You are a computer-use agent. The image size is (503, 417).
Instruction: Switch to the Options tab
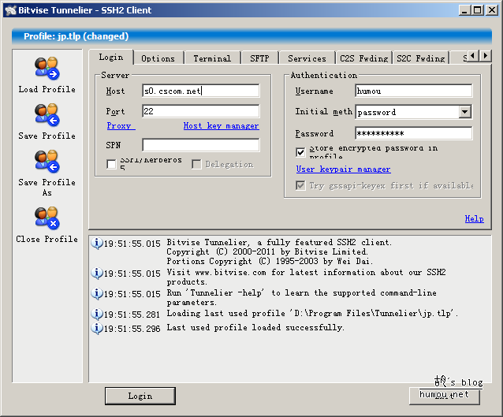click(x=158, y=58)
